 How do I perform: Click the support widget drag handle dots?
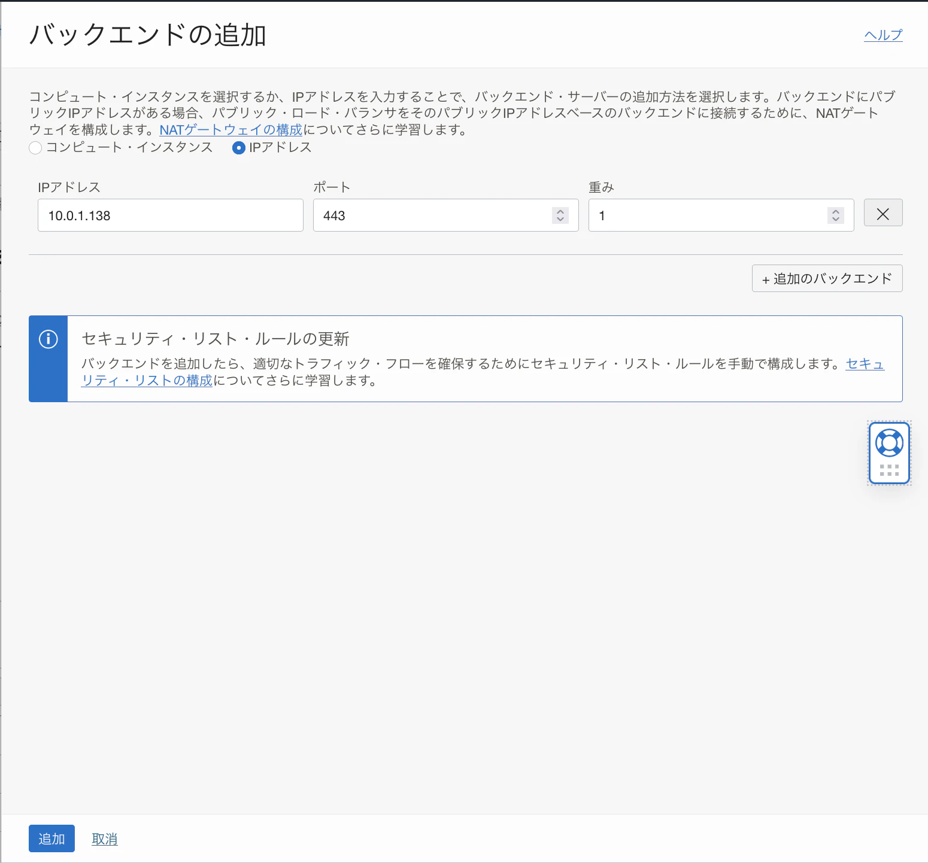889,470
